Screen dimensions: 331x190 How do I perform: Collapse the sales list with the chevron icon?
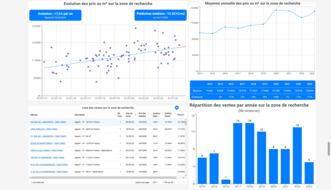pyautogui.click(x=177, y=107)
